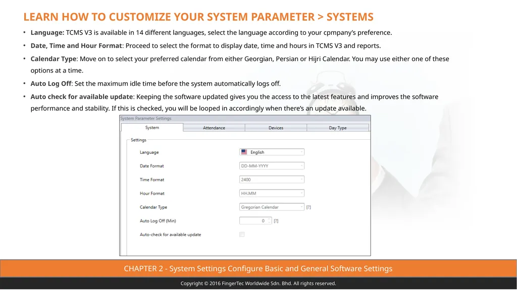
Task: Click the US flag icon in Language field
Action: (x=244, y=152)
